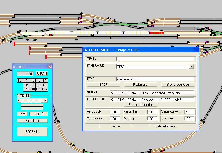The image size is (222, 153).
Task: Toggle function F0 on loco controller
Action: [x=20, y=80]
